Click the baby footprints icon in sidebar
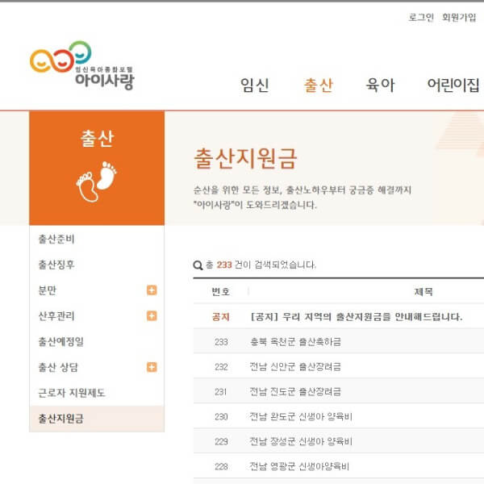The image size is (484, 484). [x=97, y=181]
